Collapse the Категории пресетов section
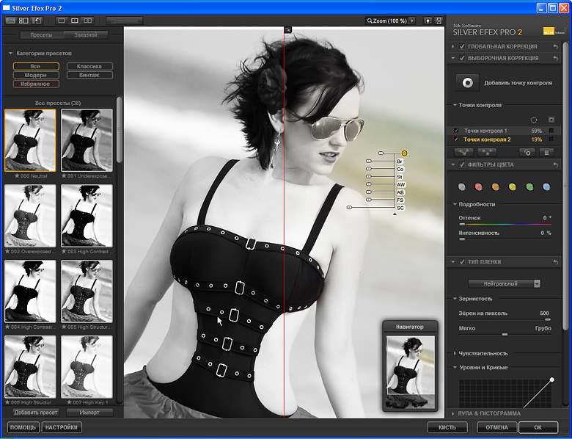The width and height of the screenshot is (572, 439). [10, 54]
